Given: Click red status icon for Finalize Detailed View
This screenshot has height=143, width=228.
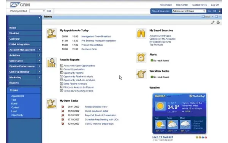Looking at the screenshot, I should 63,107.
